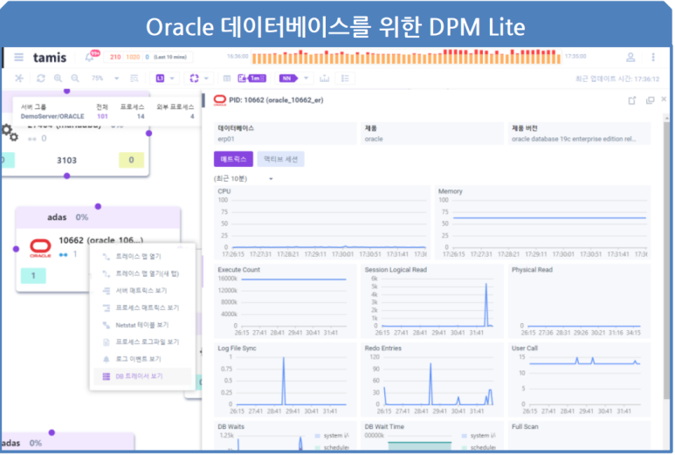Open the hamburger menu next to tamis
The width and height of the screenshot is (675, 455).
pos(18,57)
